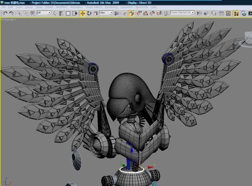Select the Select and Link tool

tap(19, 13)
